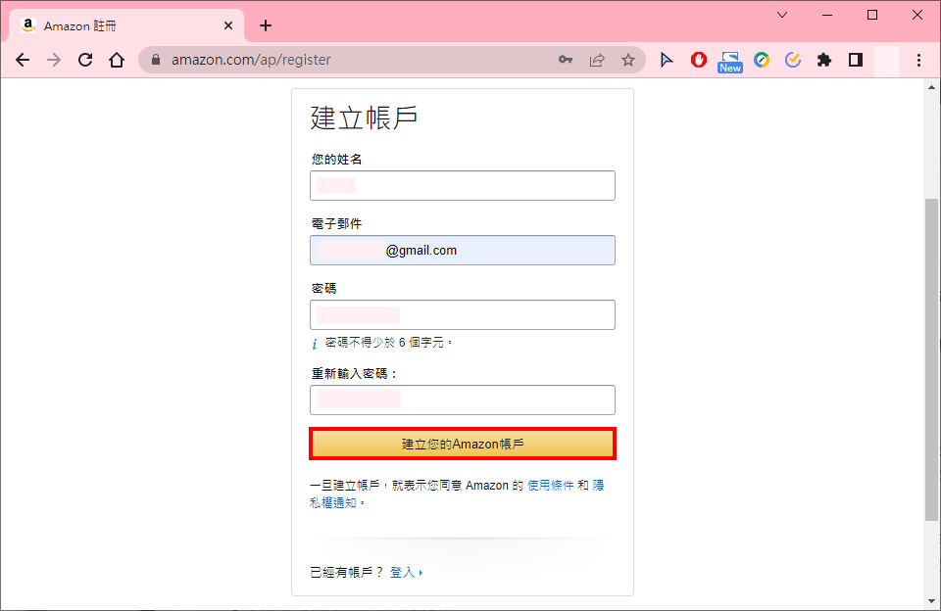The width and height of the screenshot is (941, 611).
Task: View site info via the padlock icon
Action: click(x=156, y=60)
